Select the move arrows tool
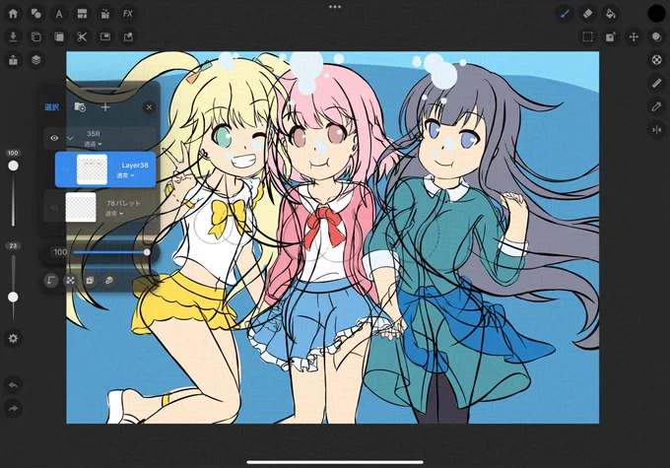The width and height of the screenshot is (670, 468). pos(634,36)
